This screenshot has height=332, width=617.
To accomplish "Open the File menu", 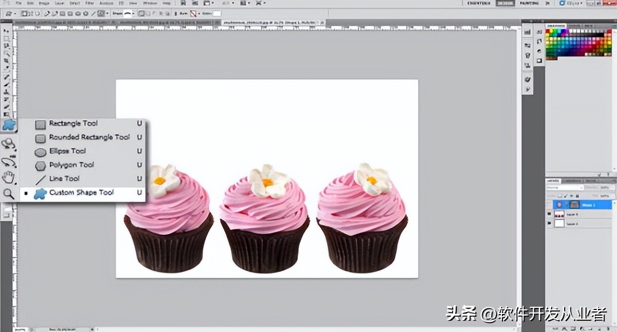I will (19, 3).
